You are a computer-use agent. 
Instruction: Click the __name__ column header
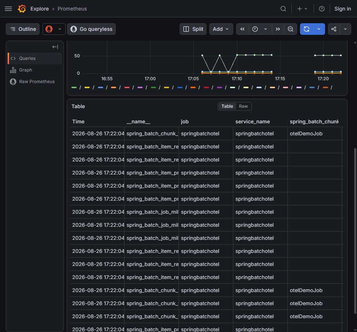[x=138, y=122]
